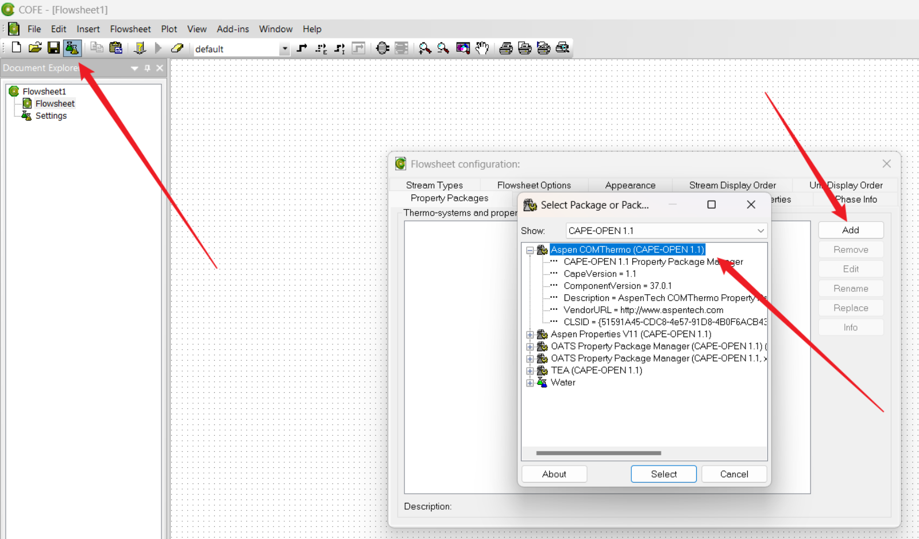Open the Insert menu
The height and width of the screenshot is (539, 919).
point(88,29)
